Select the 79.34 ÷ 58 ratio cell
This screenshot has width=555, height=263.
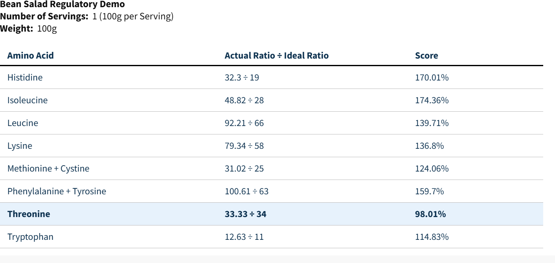pyautogui.click(x=244, y=146)
